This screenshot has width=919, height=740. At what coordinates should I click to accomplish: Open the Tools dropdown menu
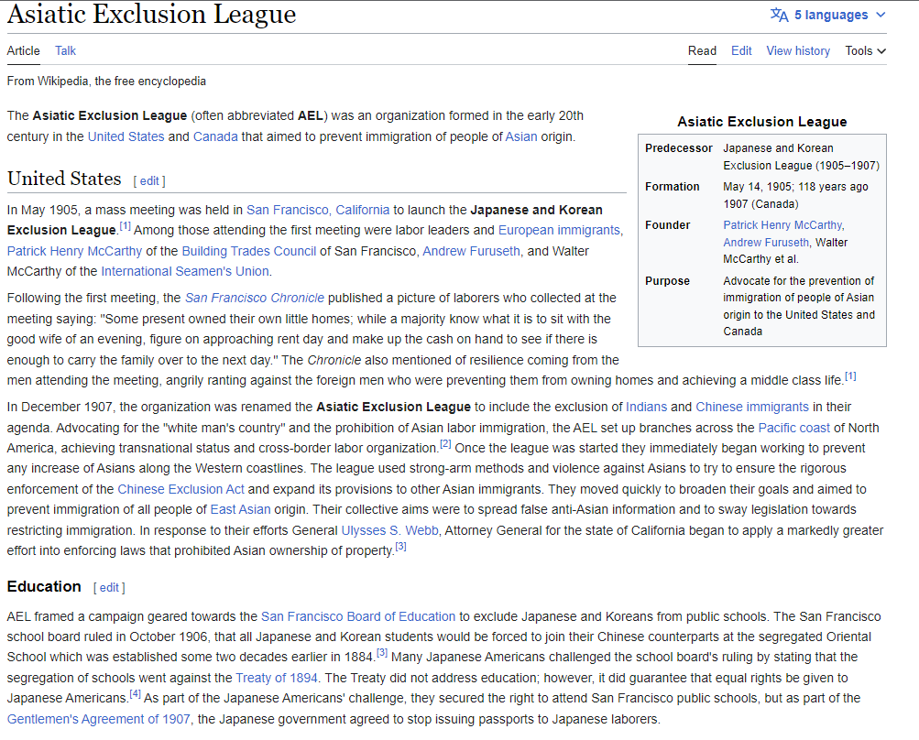click(x=865, y=51)
